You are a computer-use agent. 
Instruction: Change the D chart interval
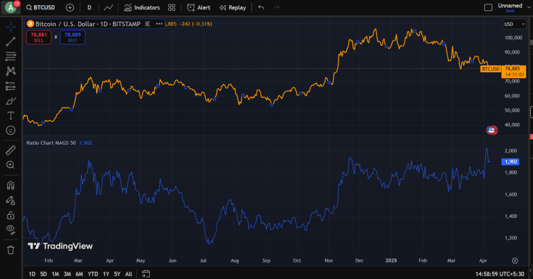click(89, 7)
